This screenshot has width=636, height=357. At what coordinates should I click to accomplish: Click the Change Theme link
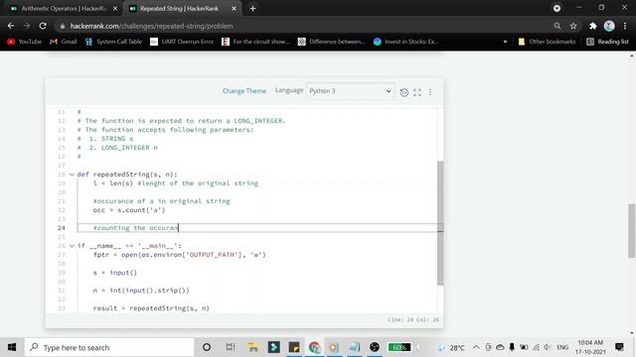point(244,91)
